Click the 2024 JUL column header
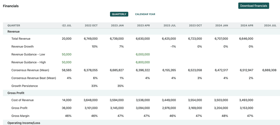280x125 pixels. (x=270, y=25)
